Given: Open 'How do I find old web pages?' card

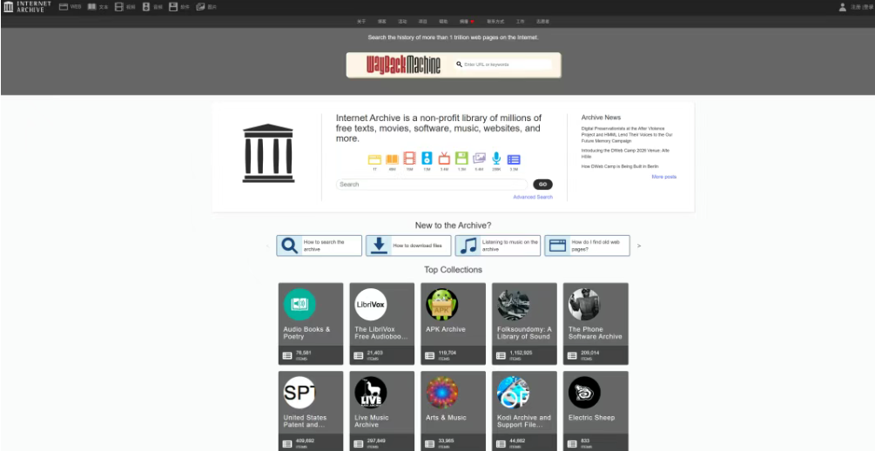Looking at the screenshot, I should 587,246.
